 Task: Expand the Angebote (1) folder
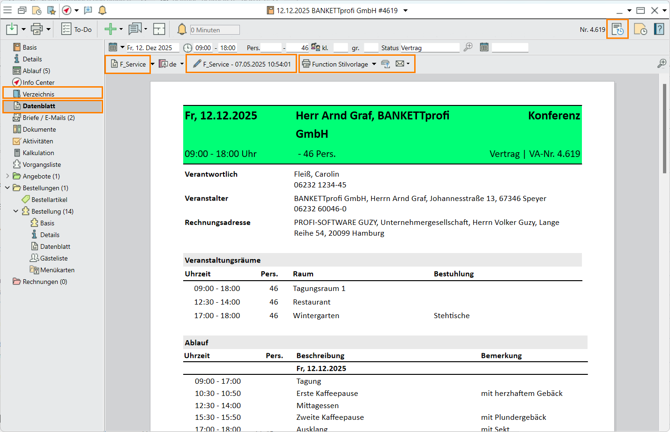click(7, 176)
